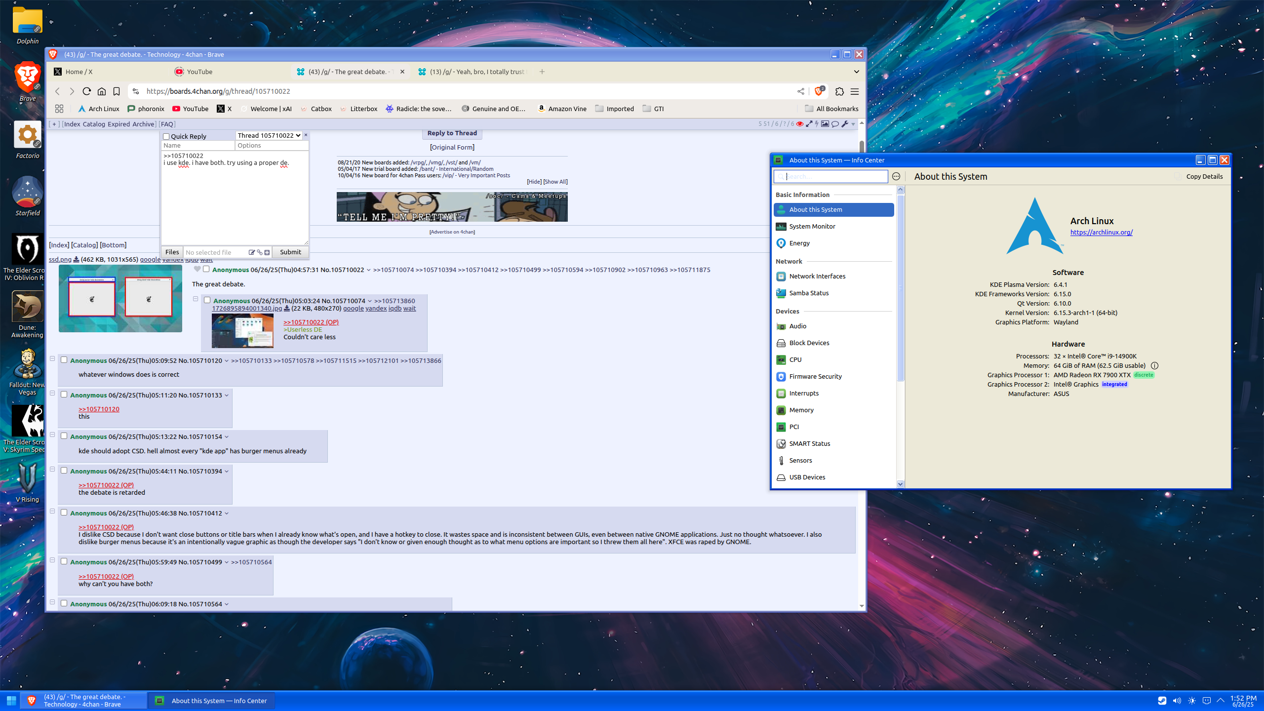The width and height of the screenshot is (1264, 711).
Task: Launch Factorio from desktop icon
Action: tap(28, 140)
